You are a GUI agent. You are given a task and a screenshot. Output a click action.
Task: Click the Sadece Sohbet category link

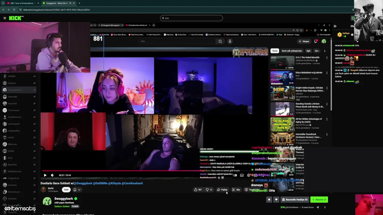tap(62, 206)
